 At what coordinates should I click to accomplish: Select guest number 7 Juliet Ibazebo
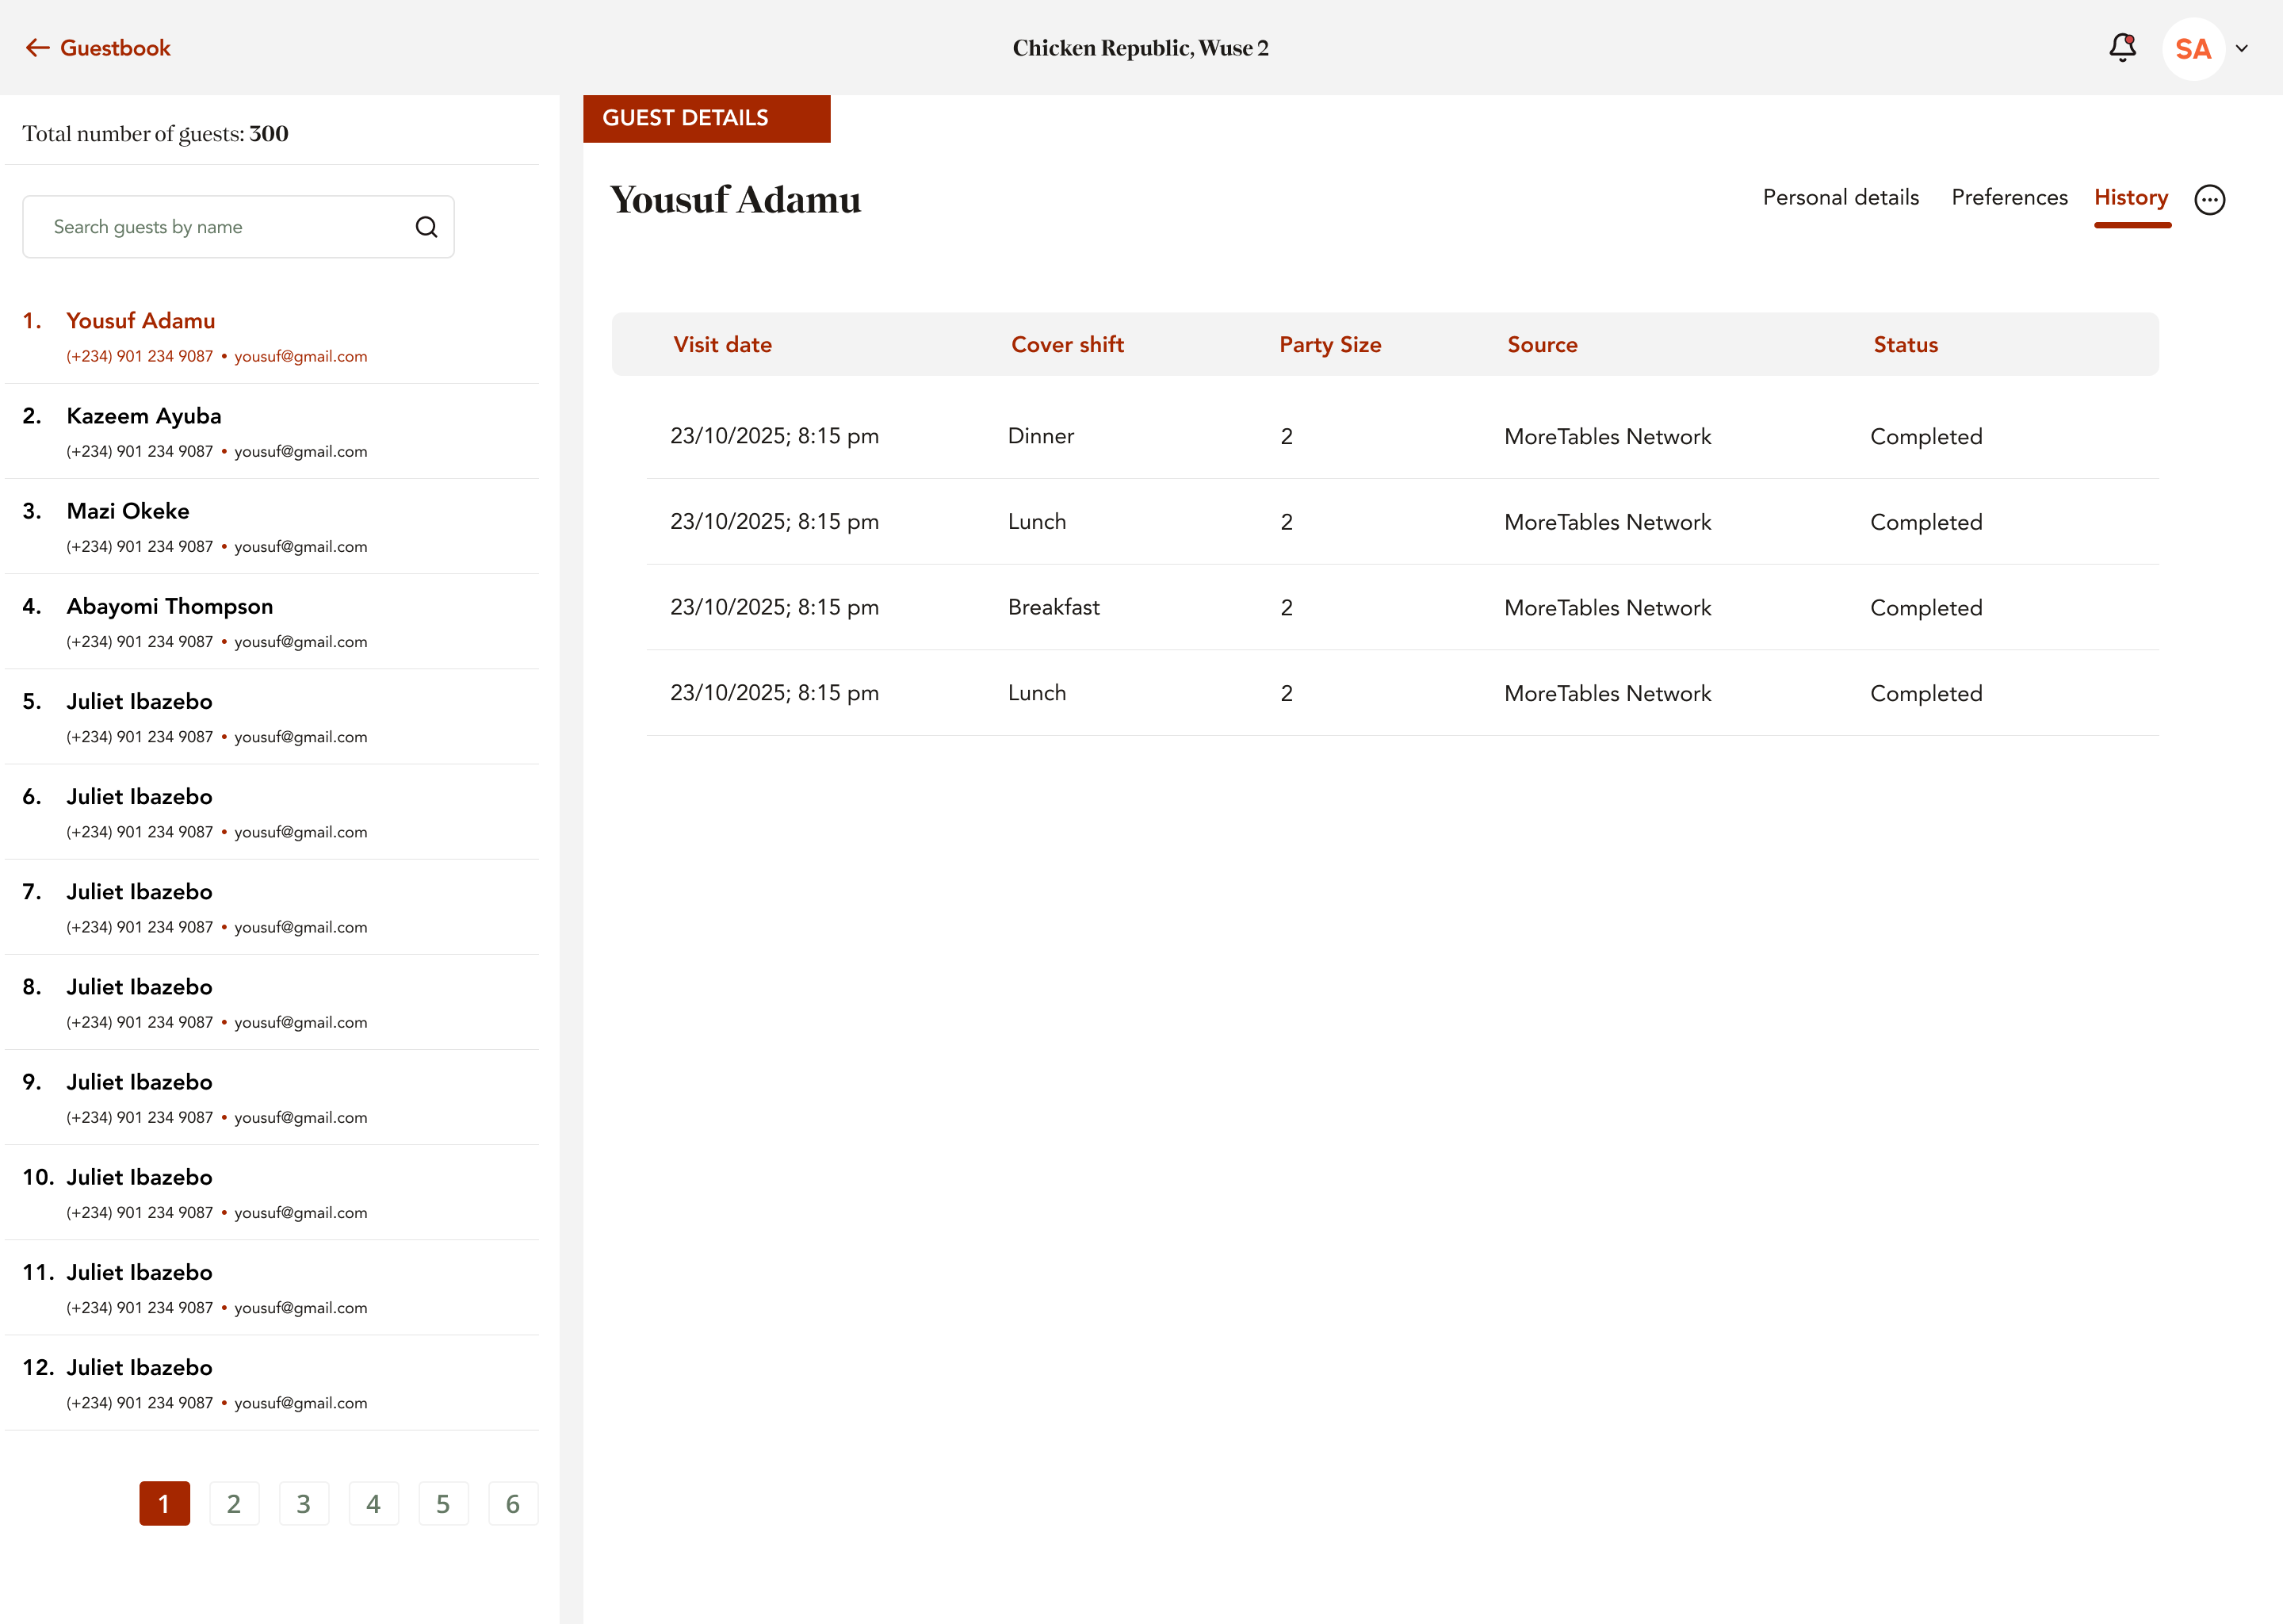coord(272,907)
